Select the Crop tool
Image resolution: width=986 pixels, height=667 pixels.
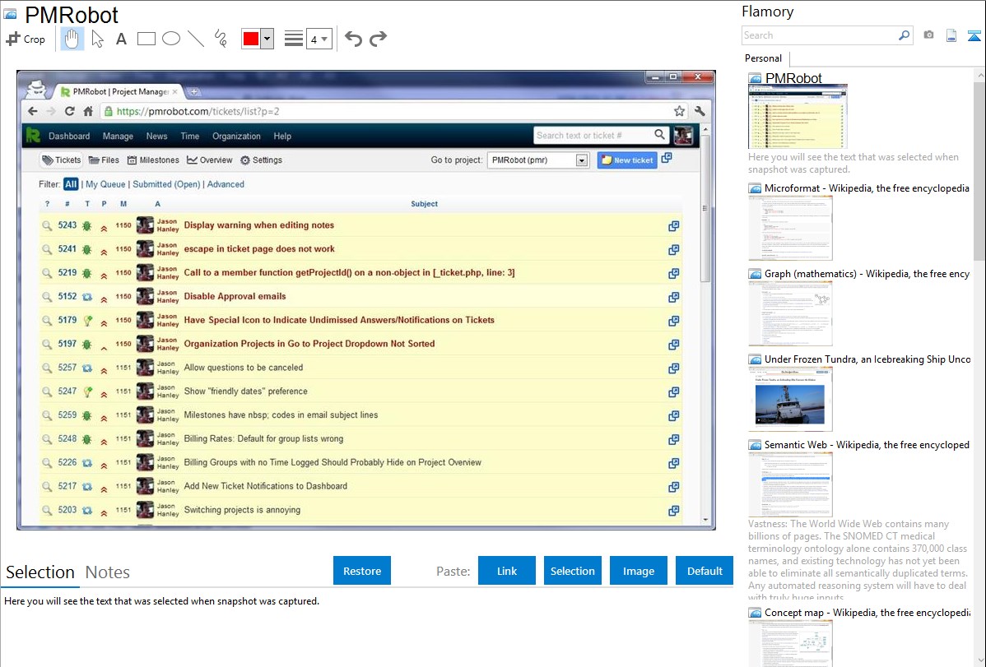click(26, 39)
